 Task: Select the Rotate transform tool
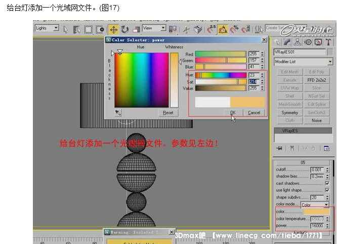(124, 29)
